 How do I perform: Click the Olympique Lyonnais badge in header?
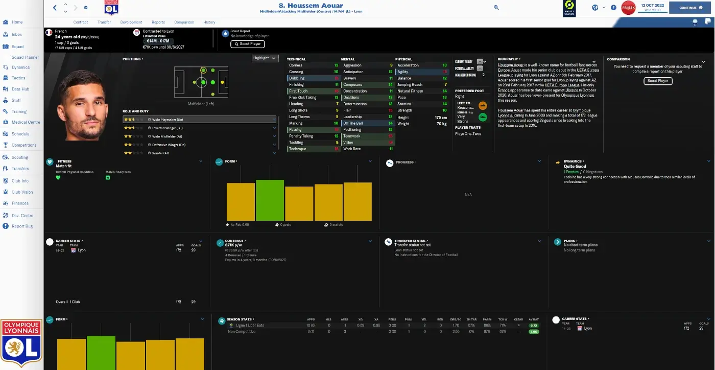pyautogui.click(x=110, y=8)
